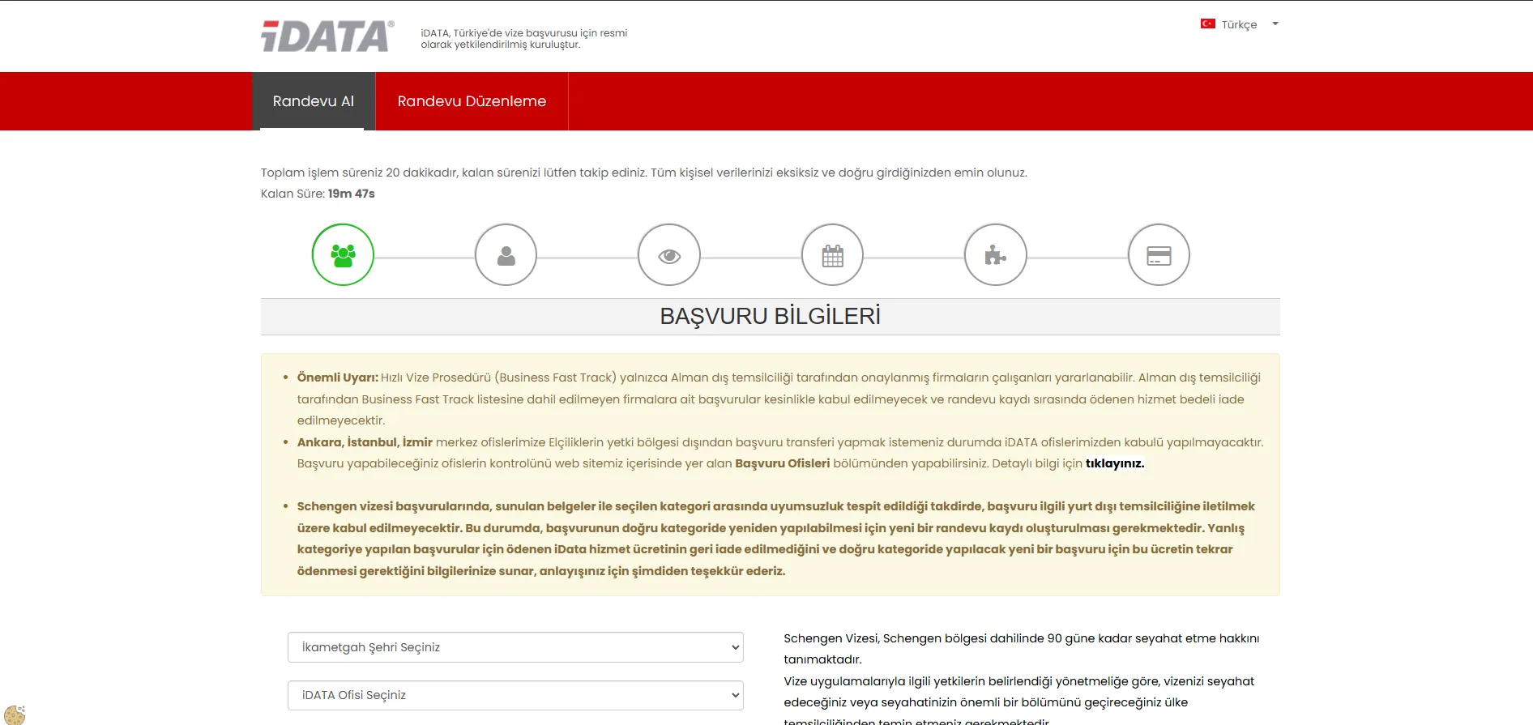
Task: Open iDATA Ofisi Seçiniz dropdown
Action: coord(515,695)
